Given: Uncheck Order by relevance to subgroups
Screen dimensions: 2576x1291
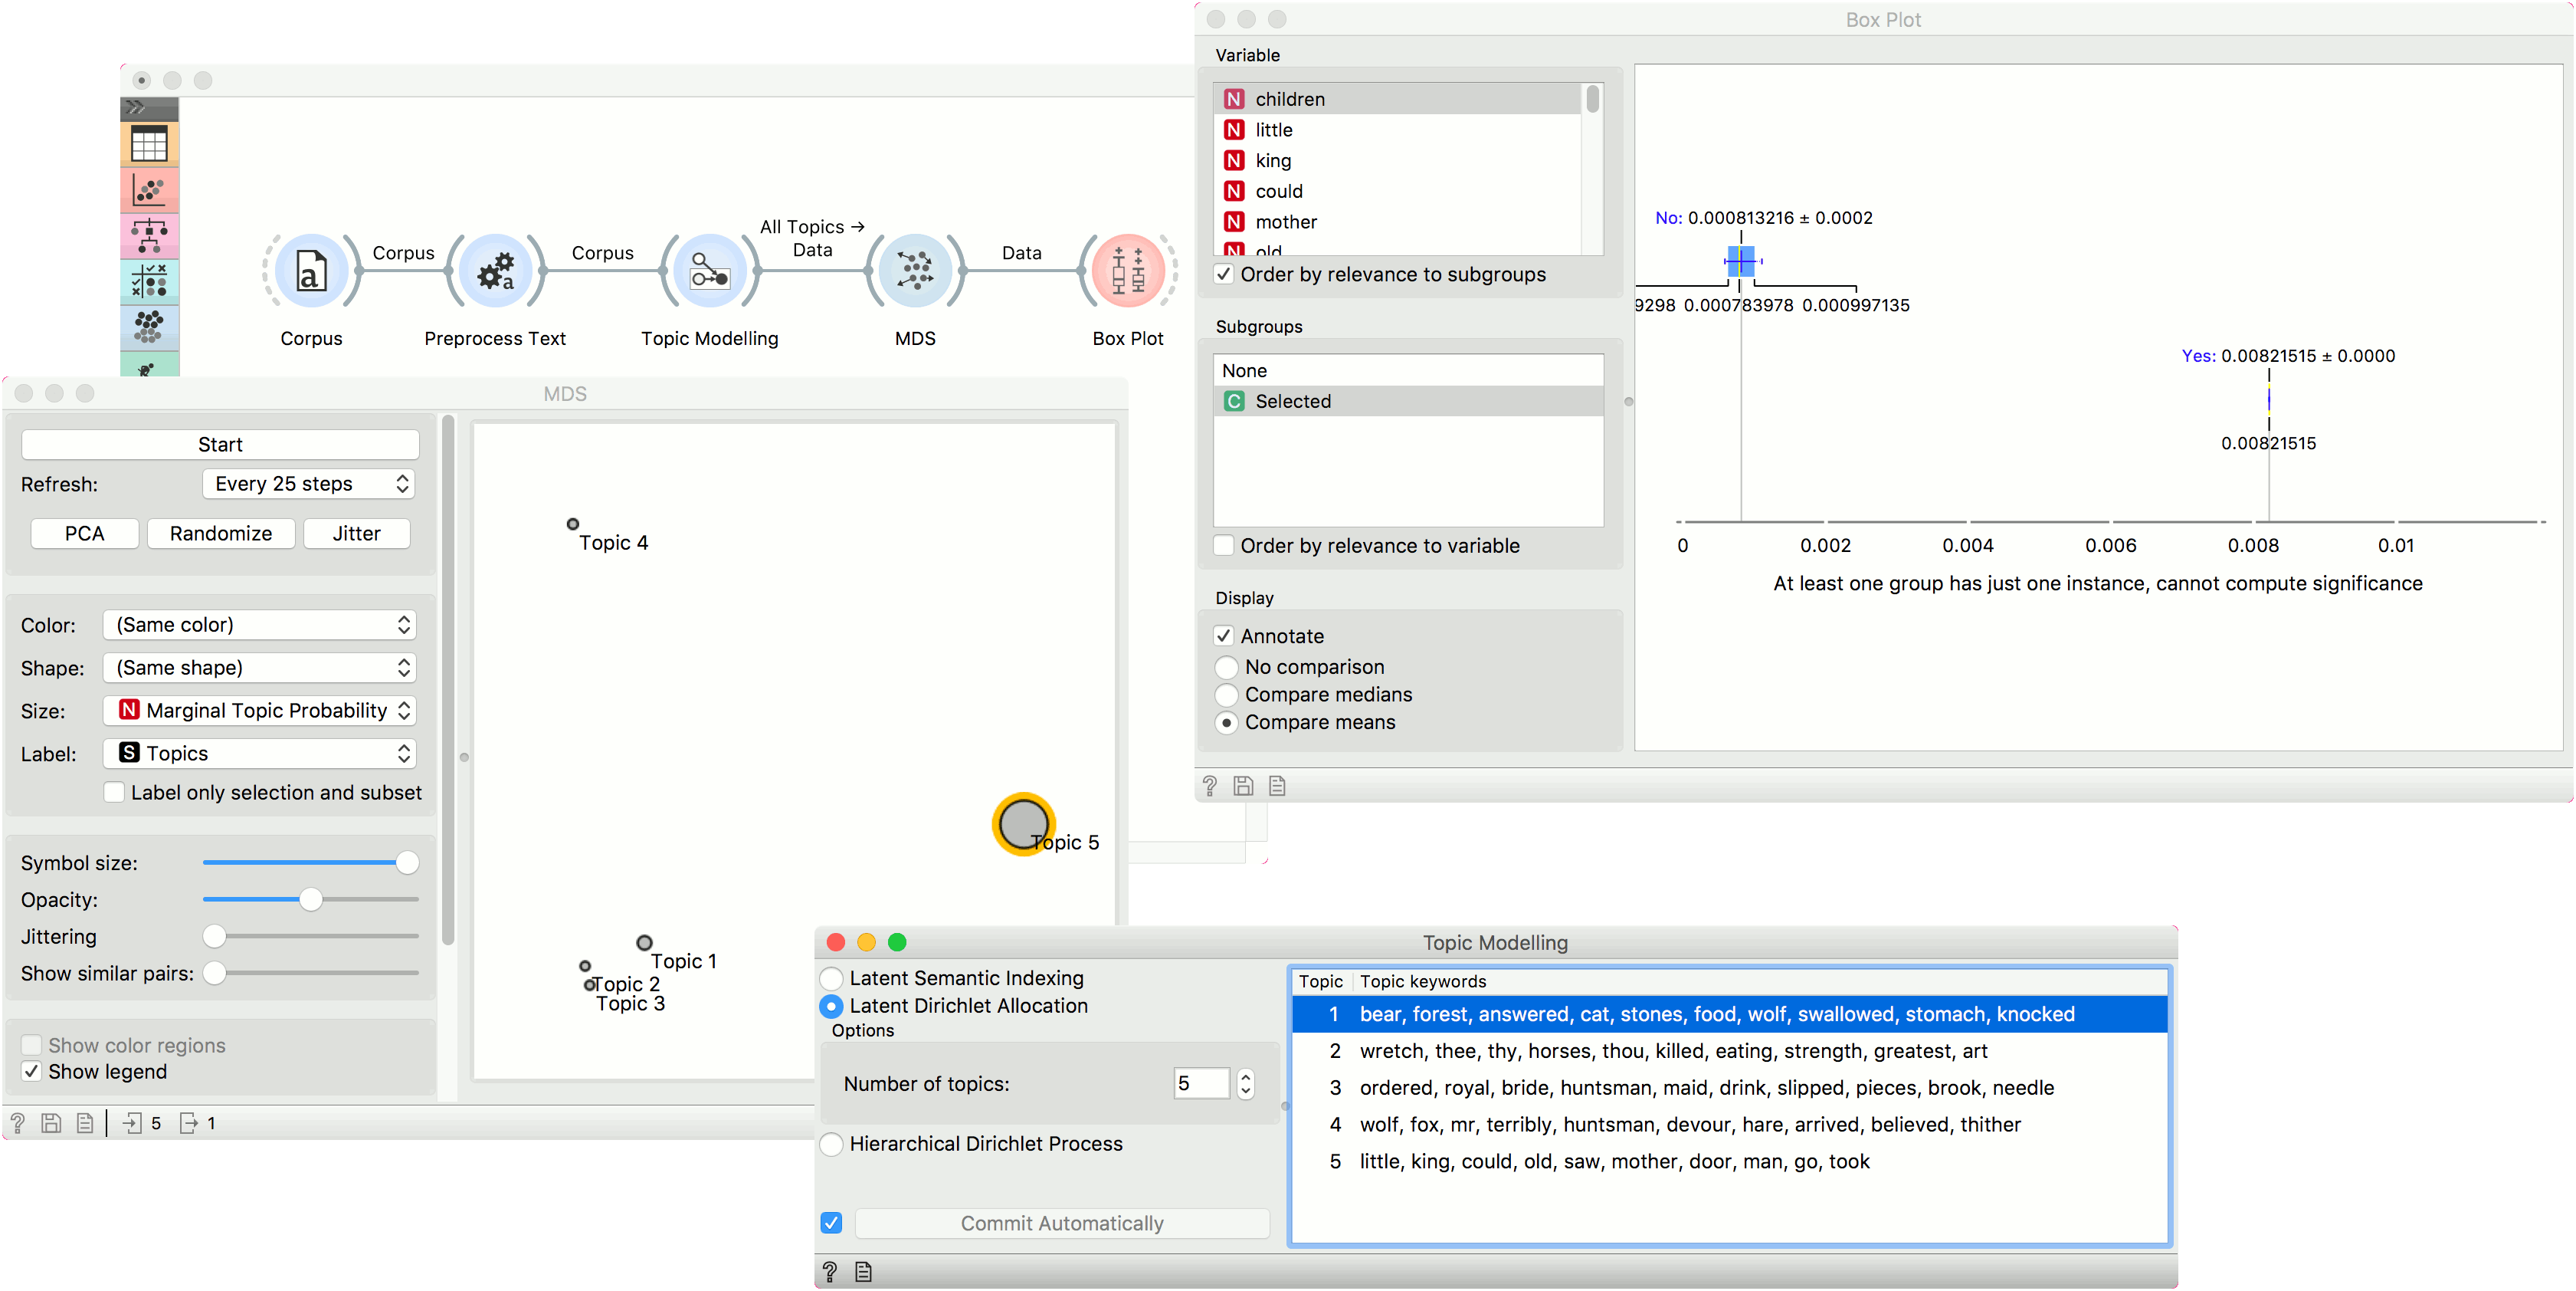Looking at the screenshot, I should [x=1224, y=274].
